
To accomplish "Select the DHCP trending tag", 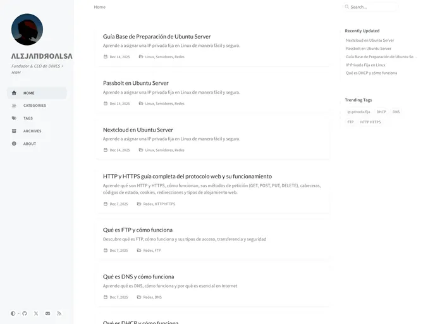I will [381, 112].
